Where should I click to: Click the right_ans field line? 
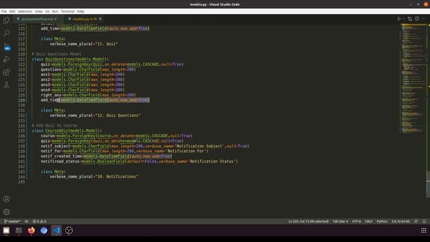point(88,95)
